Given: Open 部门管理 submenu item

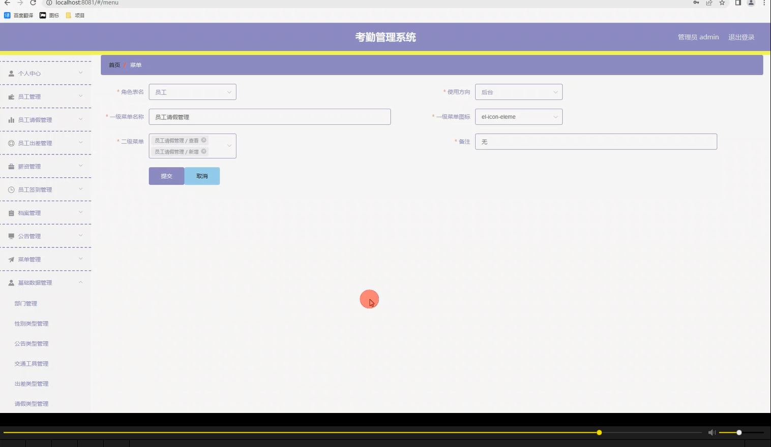Looking at the screenshot, I should tap(26, 304).
